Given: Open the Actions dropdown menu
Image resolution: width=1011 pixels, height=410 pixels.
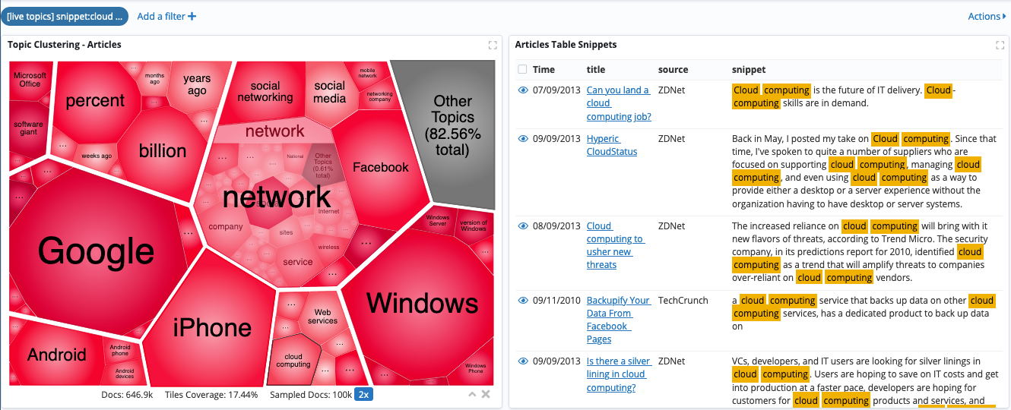Looking at the screenshot, I should [x=987, y=17].
